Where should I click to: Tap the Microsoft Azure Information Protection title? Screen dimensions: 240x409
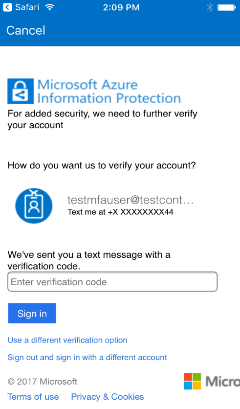click(x=109, y=91)
